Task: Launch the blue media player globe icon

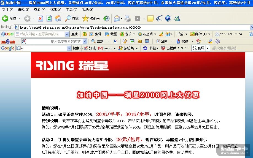Action: (x=168, y=18)
